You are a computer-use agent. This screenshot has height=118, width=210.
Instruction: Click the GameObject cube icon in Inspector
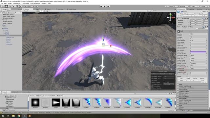pyautogui.click(x=178, y=12)
